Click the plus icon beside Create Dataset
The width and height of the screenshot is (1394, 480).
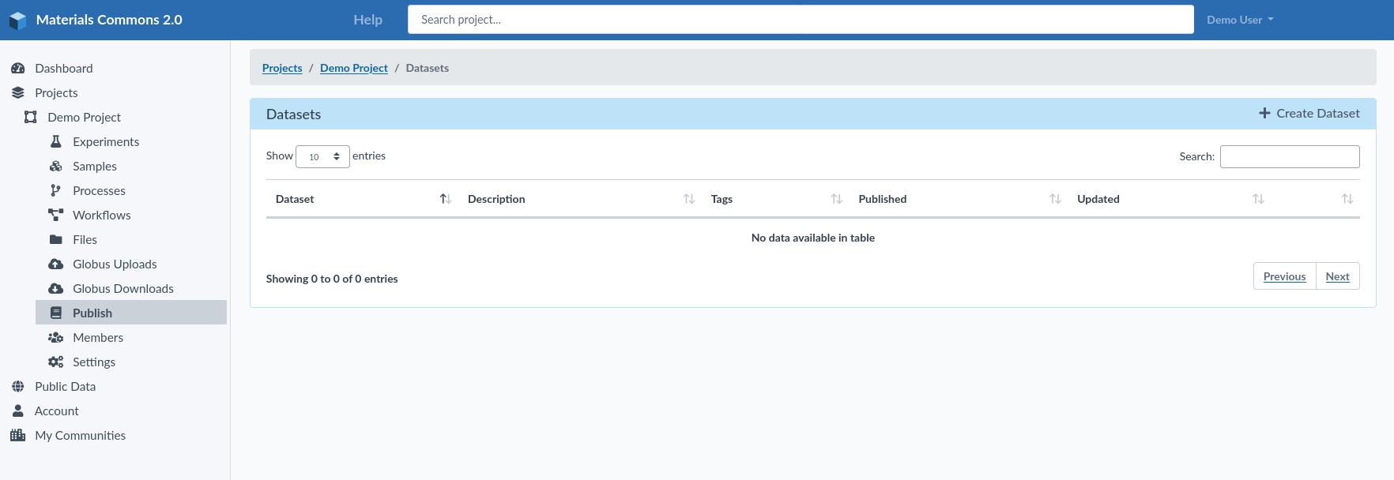click(1265, 114)
